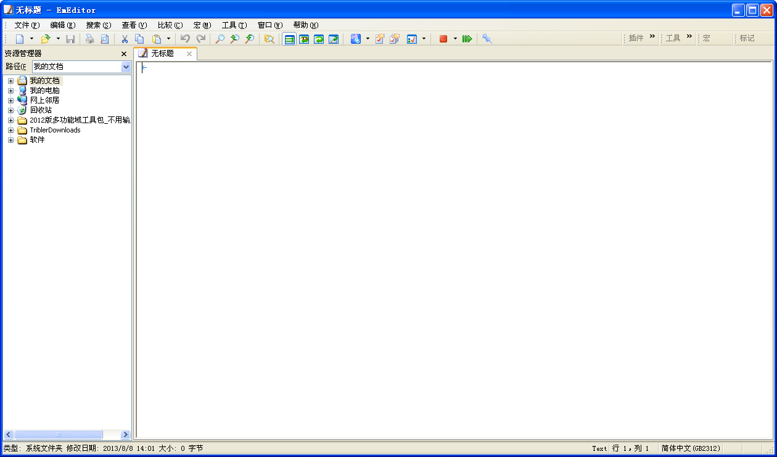Click the Redo arrow icon
Viewport: 777px width, 457px height.
[x=200, y=39]
